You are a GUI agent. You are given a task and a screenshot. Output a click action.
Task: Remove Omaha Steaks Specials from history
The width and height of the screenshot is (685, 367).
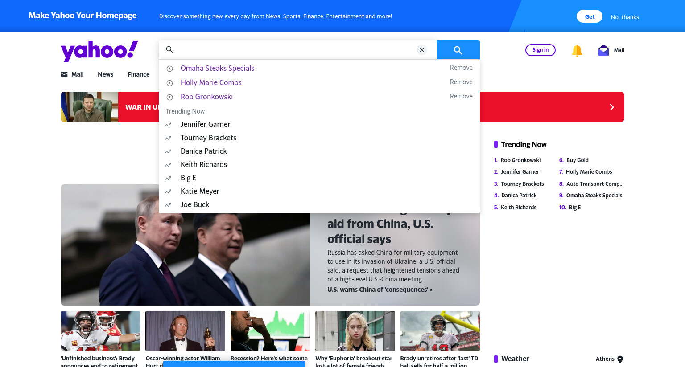[461, 68]
